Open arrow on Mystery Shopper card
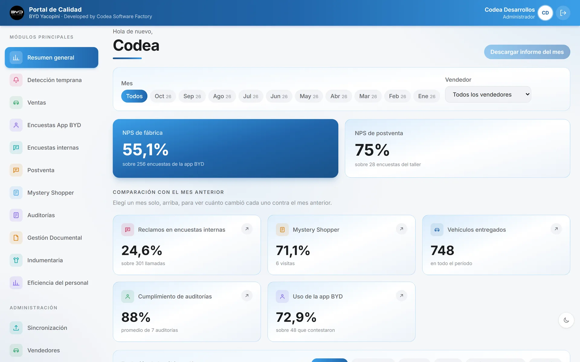This screenshot has height=362, width=580. click(x=401, y=229)
